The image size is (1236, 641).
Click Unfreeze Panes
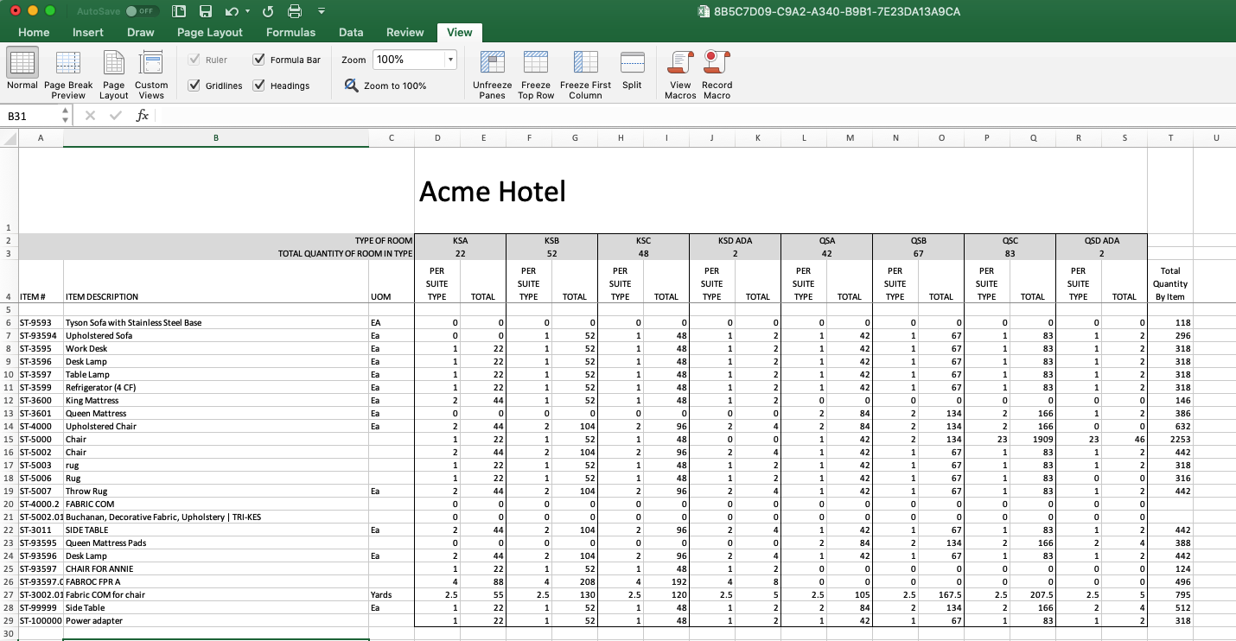(x=492, y=74)
